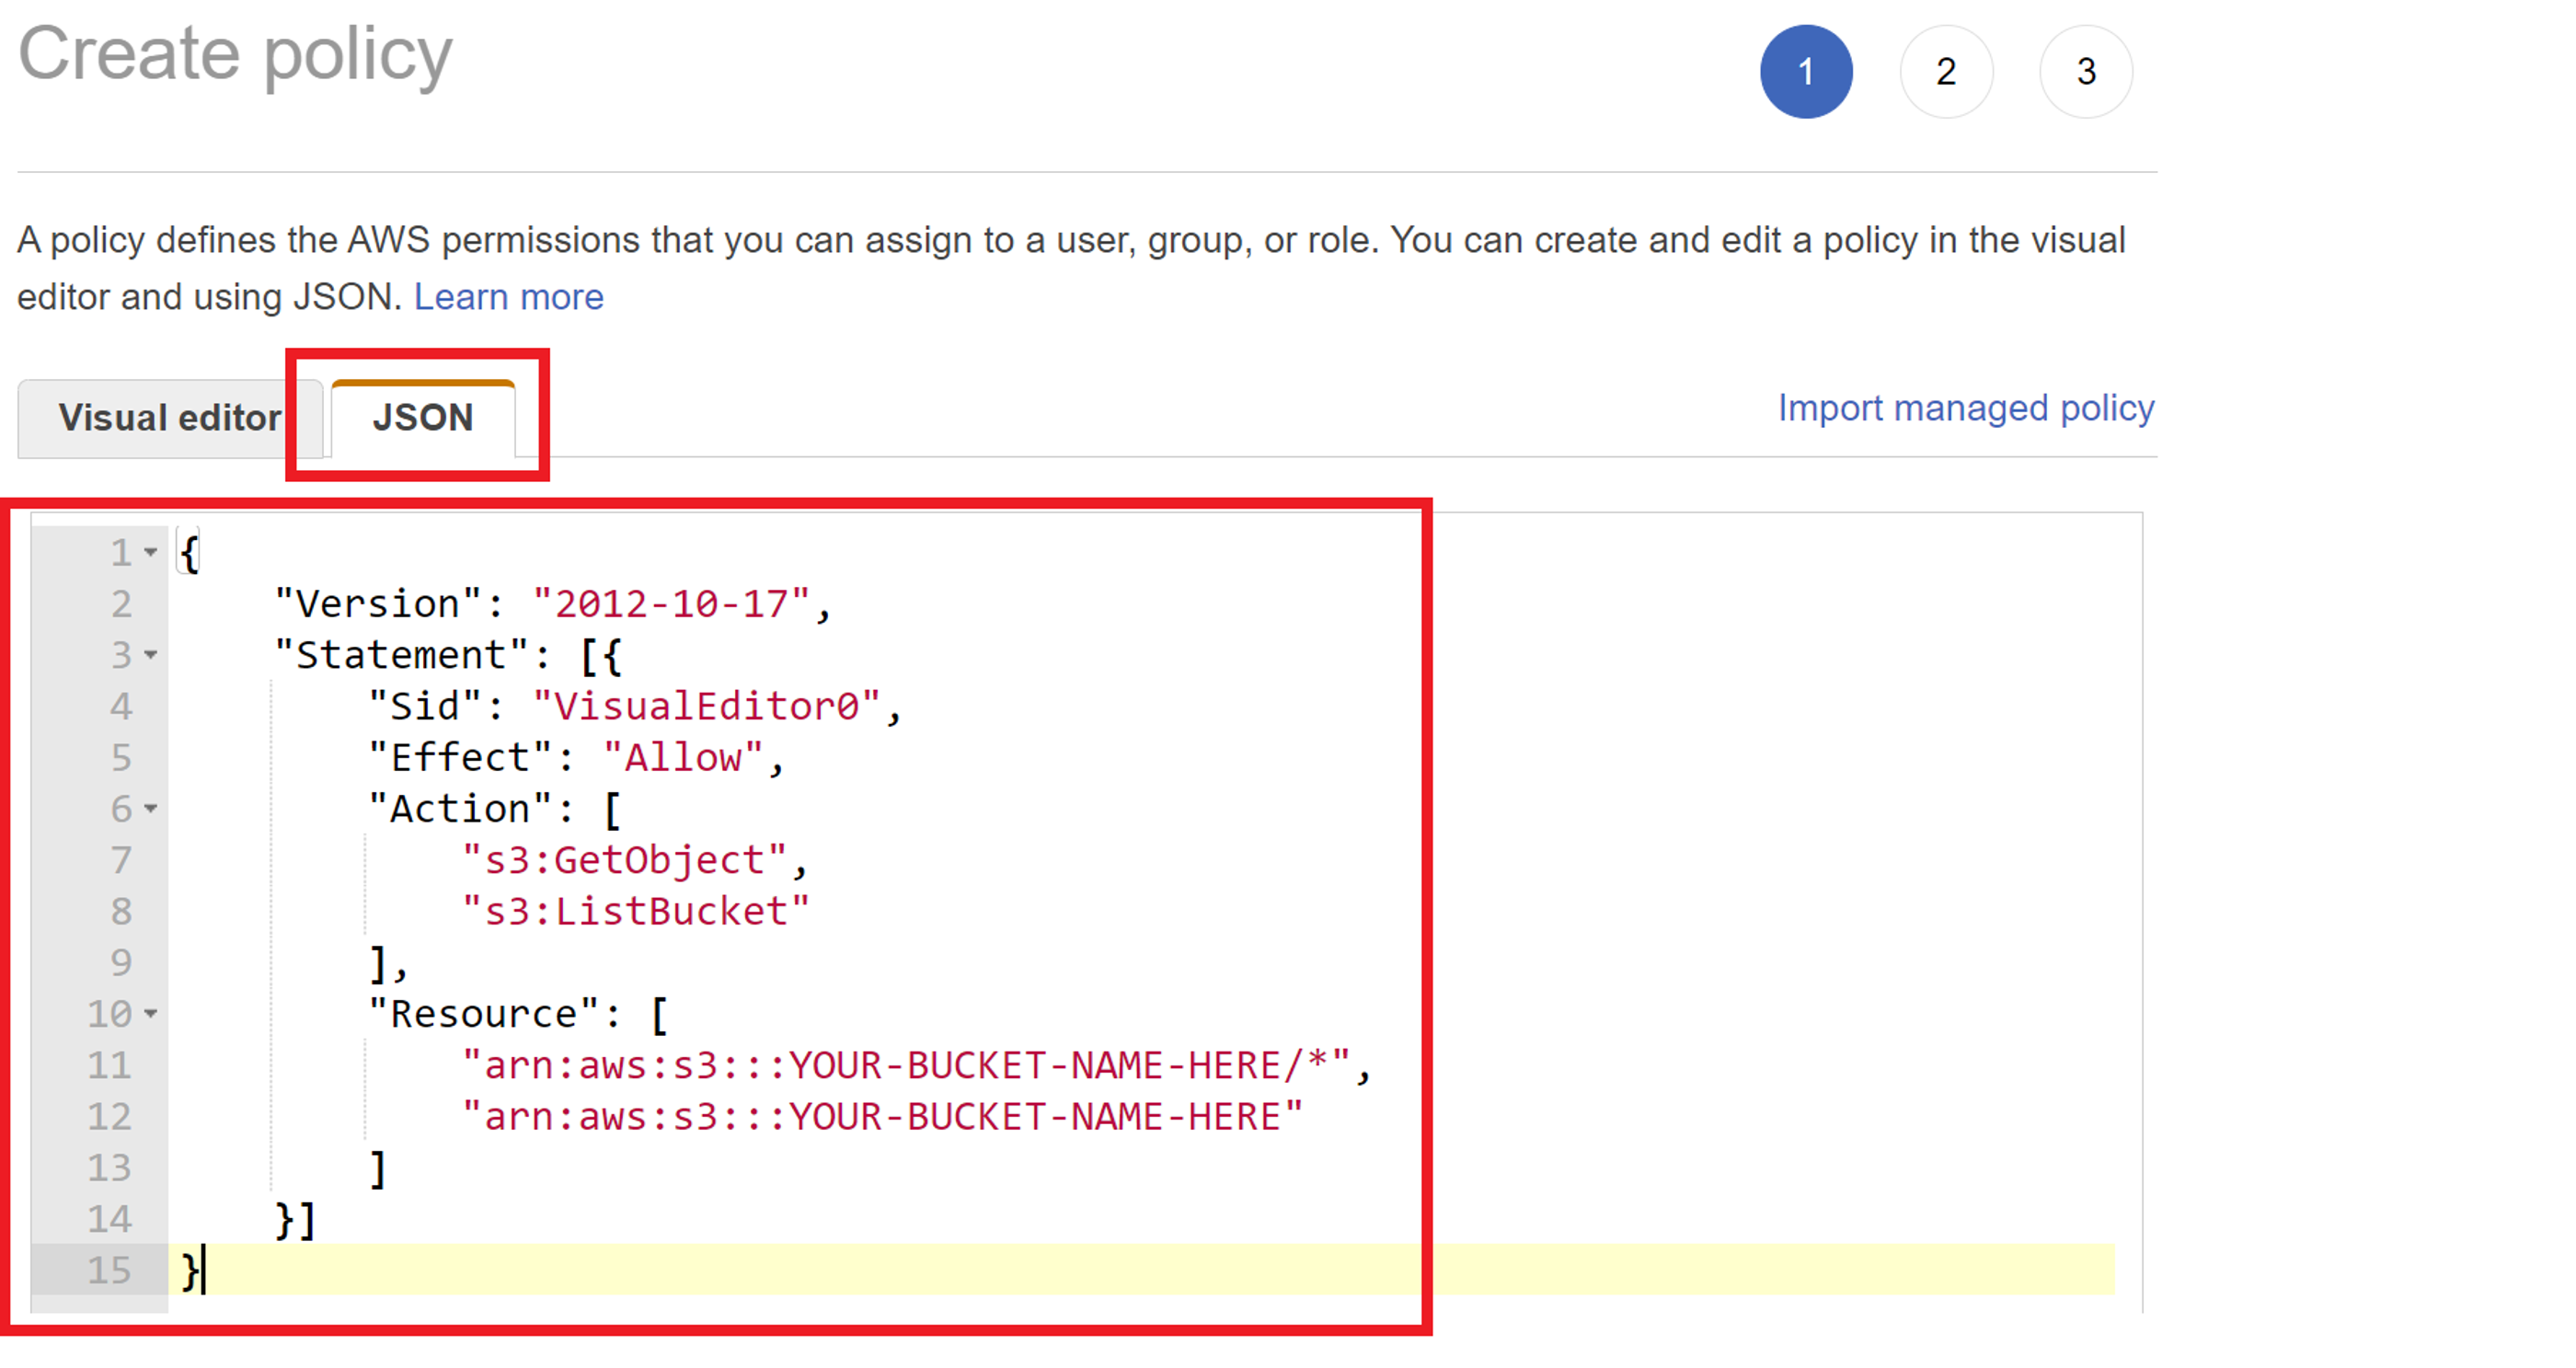The height and width of the screenshot is (1368, 2576).
Task: Collapse the Resource array fold arrow on line 10
Action: [x=151, y=1014]
